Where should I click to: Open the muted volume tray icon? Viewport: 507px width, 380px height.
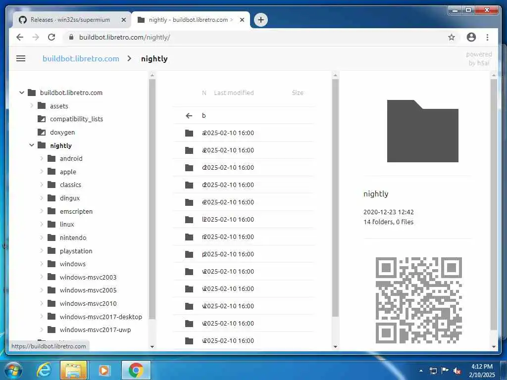tap(457, 371)
